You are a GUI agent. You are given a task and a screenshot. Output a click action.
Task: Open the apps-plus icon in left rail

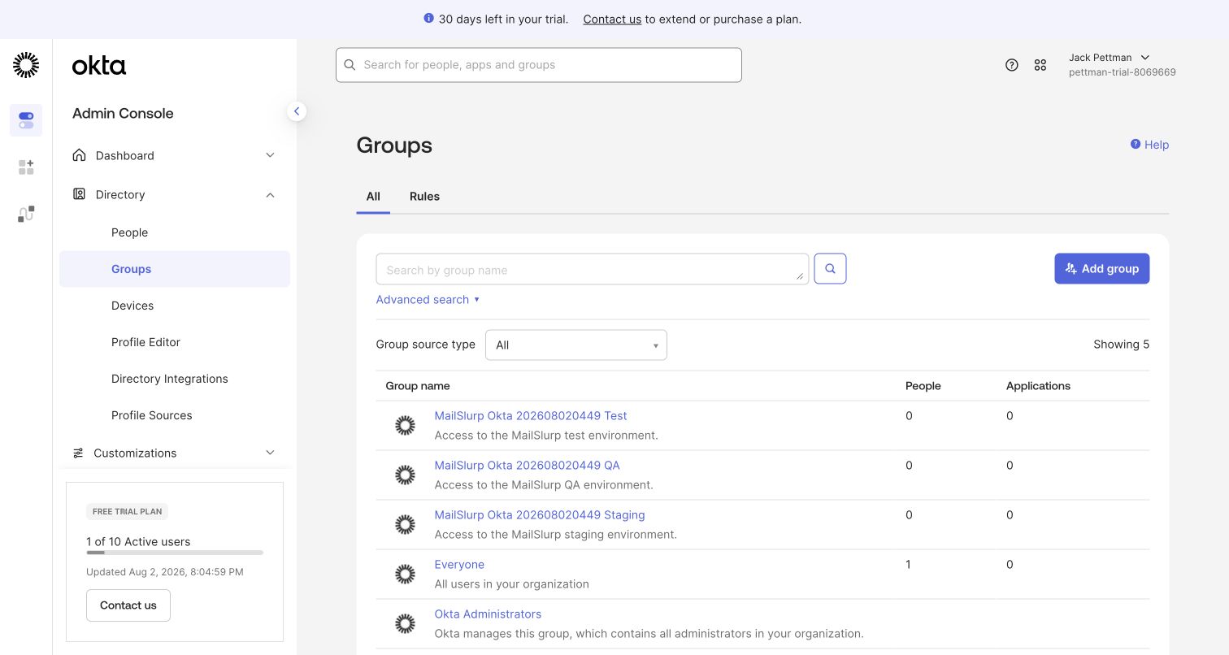(26, 167)
